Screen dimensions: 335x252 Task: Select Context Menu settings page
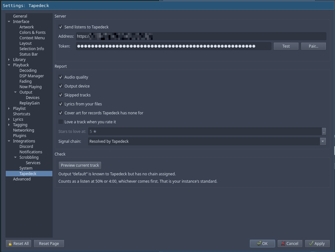pyautogui.click(x=32, y=38)
